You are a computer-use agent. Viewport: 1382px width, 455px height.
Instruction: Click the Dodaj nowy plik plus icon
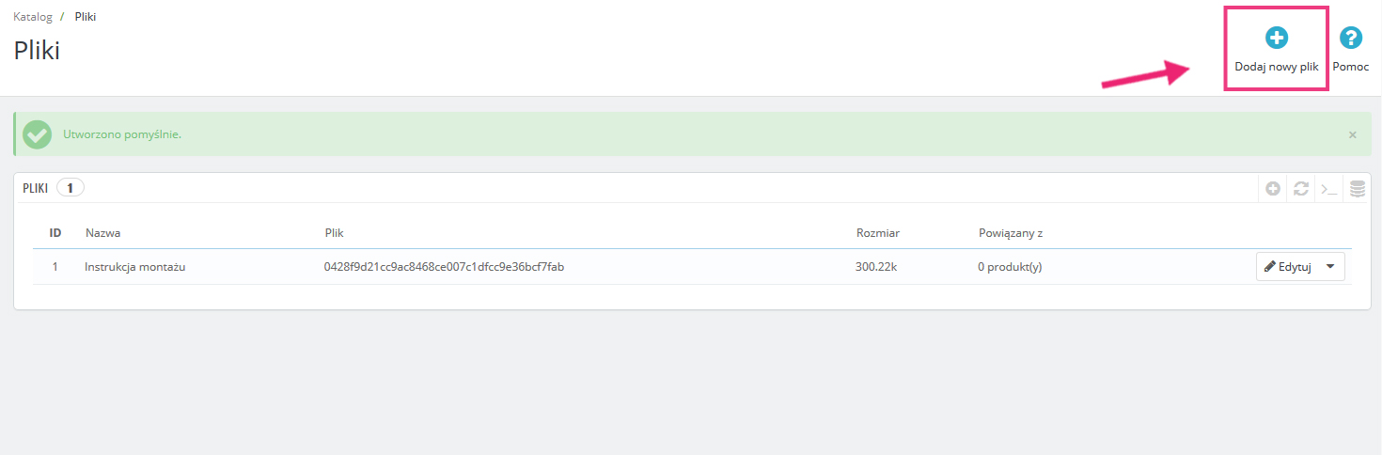tap(1276, 39)
